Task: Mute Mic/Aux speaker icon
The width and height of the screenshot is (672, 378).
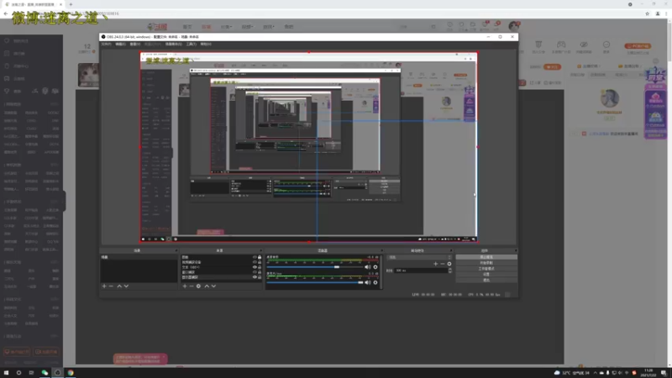Action: coord(367,282)
